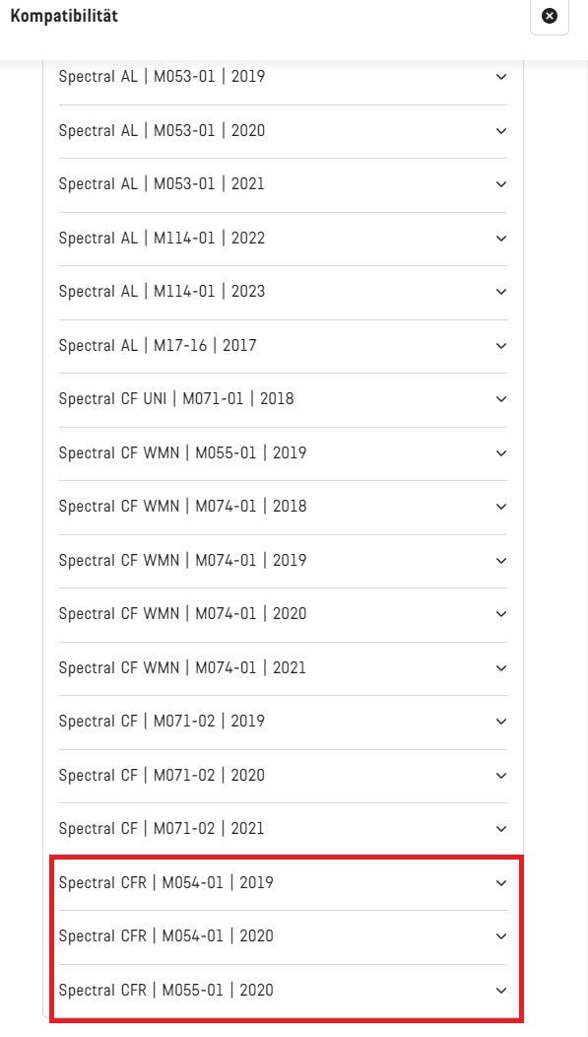Close the Kompatibilität panel
Viewport: 588px width, 1037px height.
point(549,16)
